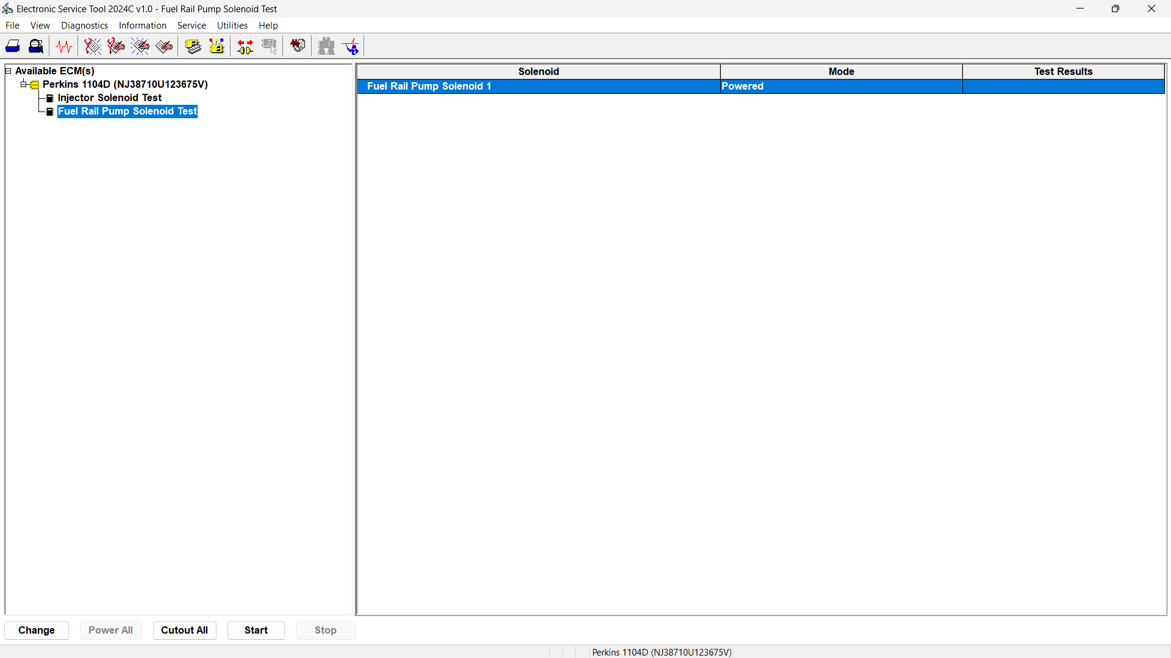The image size is (1171, 658).
Task: Select Perkins 1104D (NJ38710U123675V) tree label
Action: pyautogui.click(x=125, y=84)
